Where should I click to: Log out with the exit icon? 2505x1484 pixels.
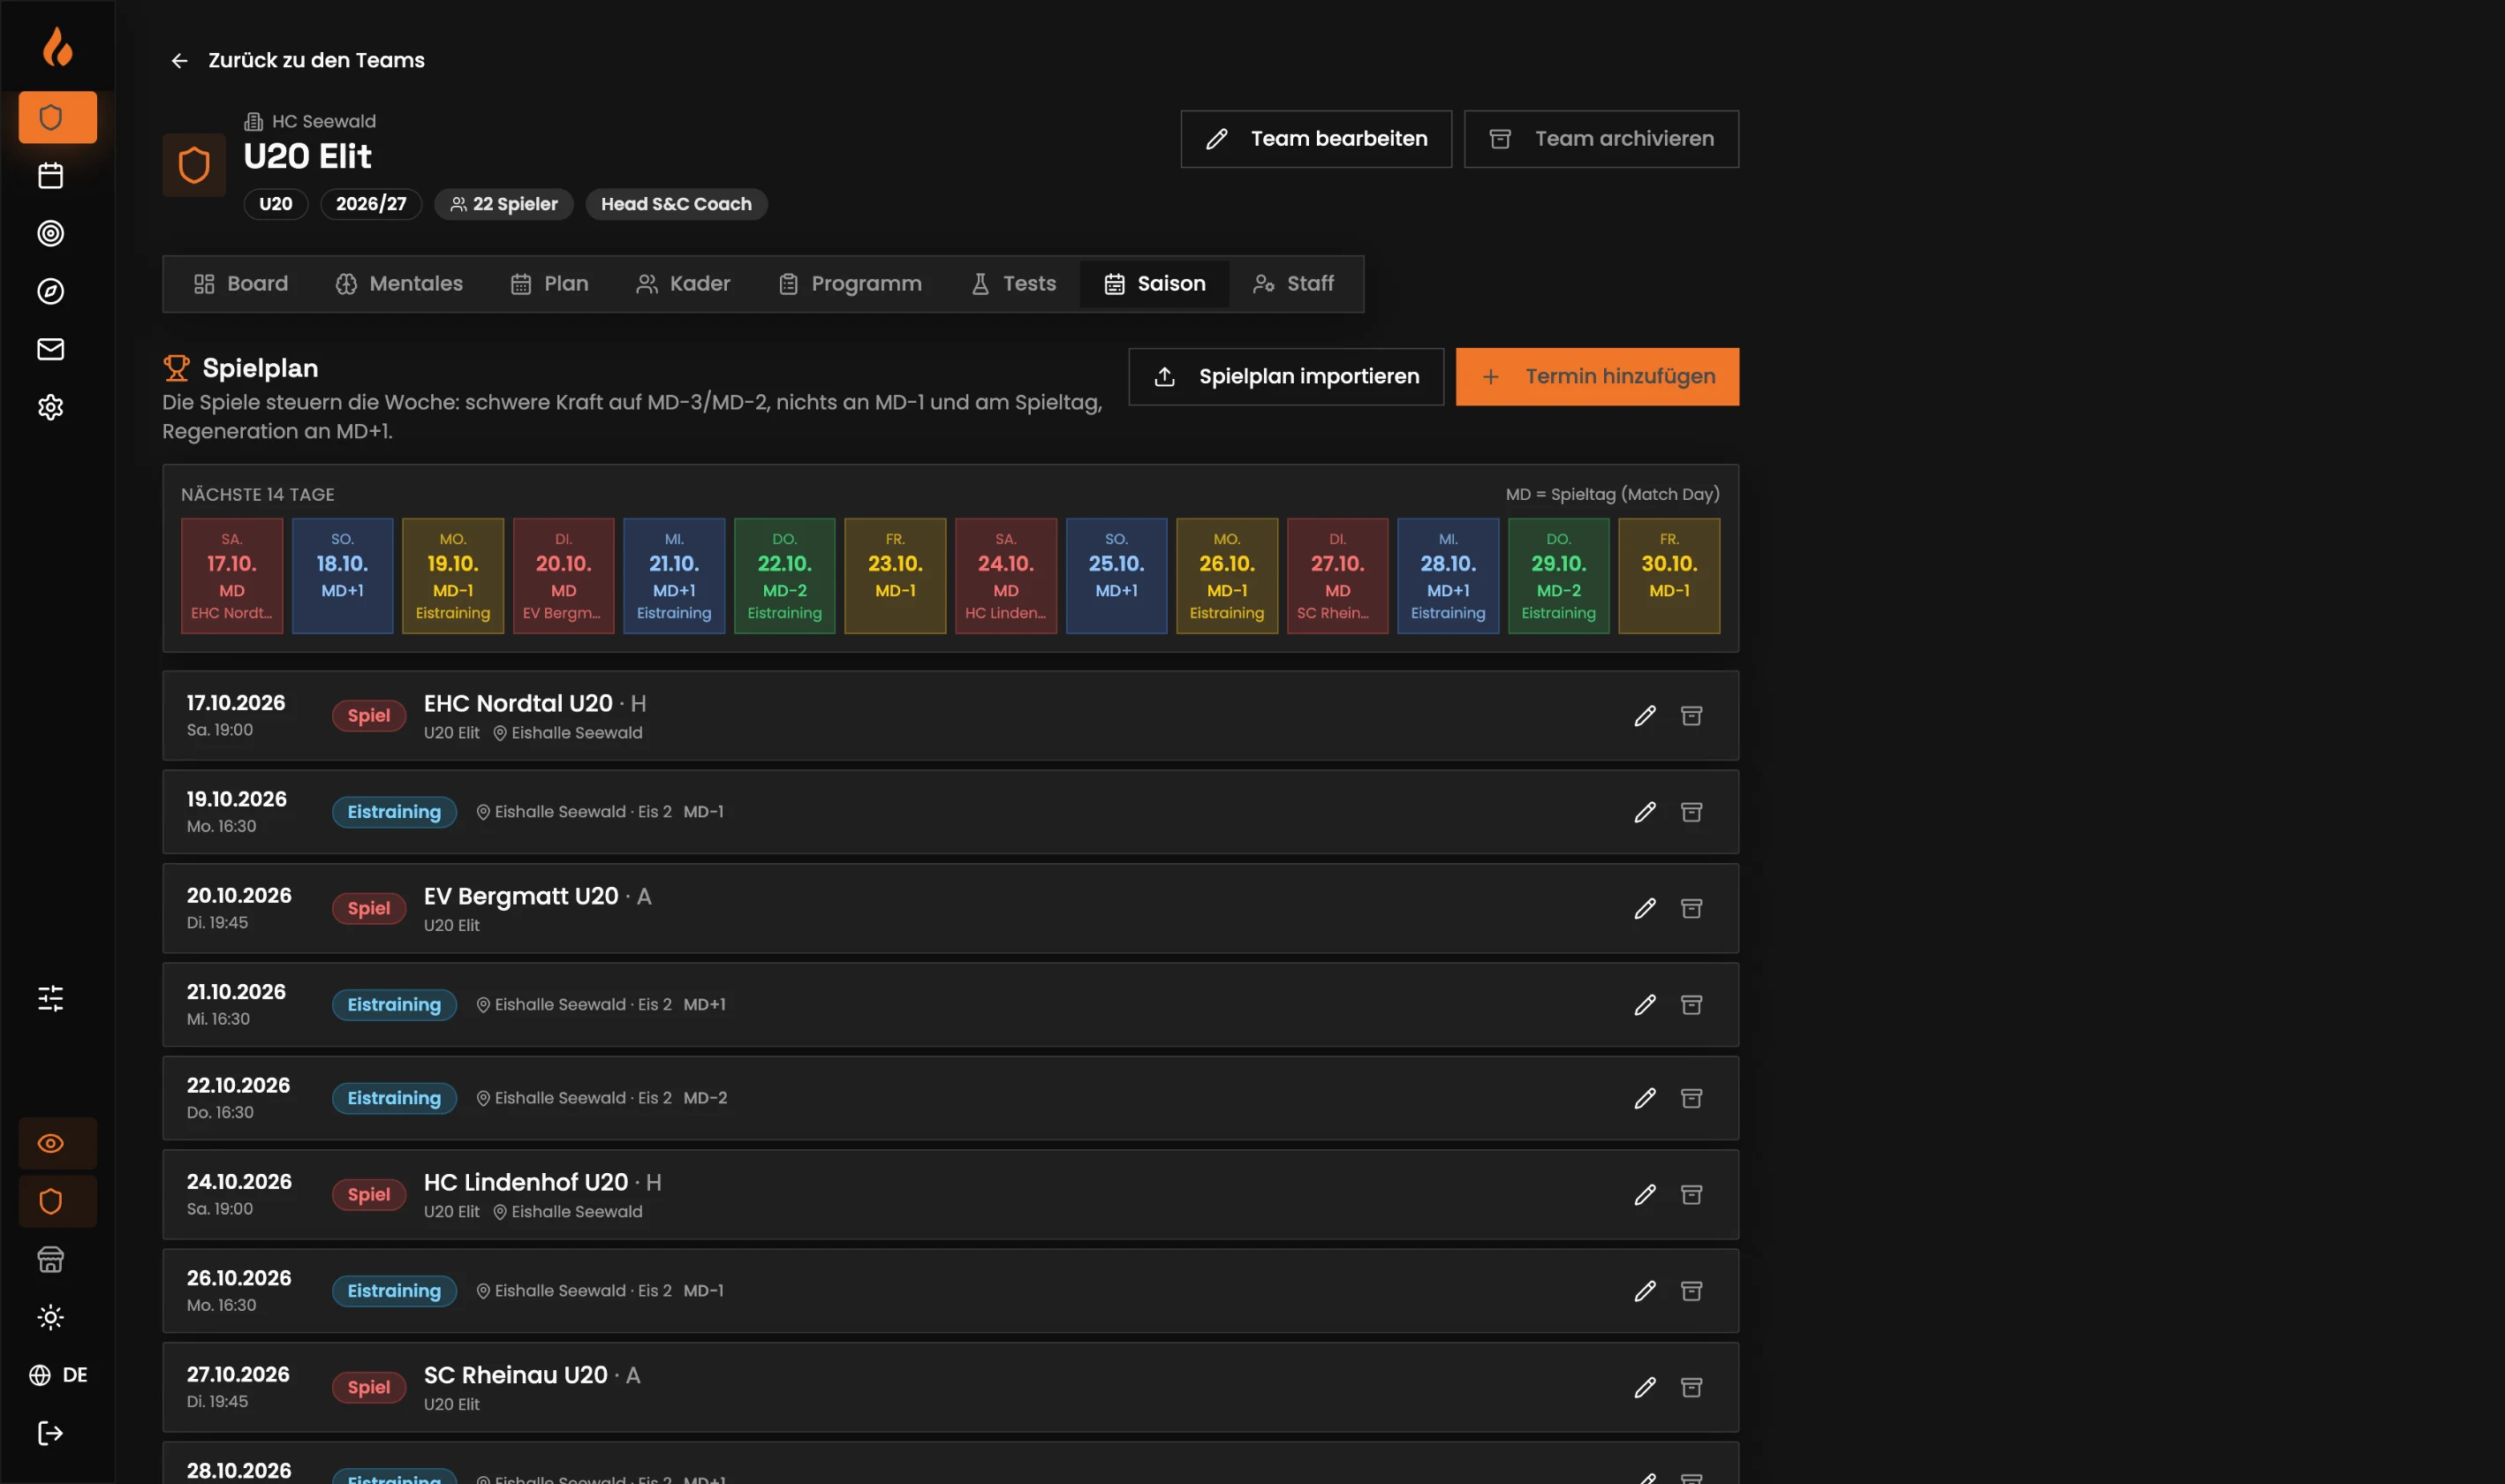pyautogui.click(x=50, y=1433)
